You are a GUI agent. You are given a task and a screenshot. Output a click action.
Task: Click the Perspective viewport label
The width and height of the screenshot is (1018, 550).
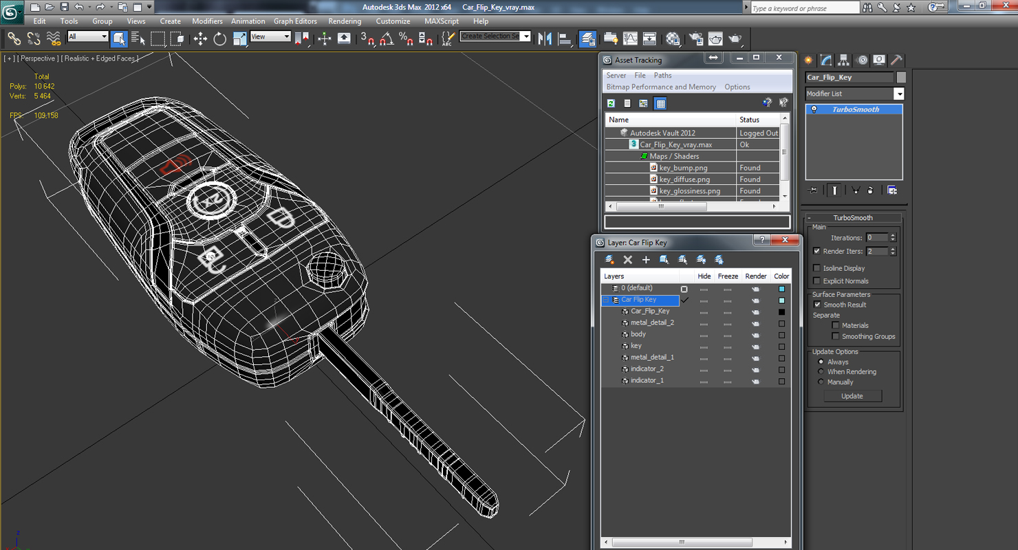[38, 58]
